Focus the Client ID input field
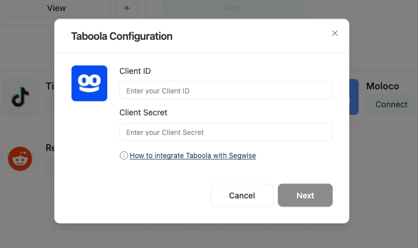 point(225,91)
